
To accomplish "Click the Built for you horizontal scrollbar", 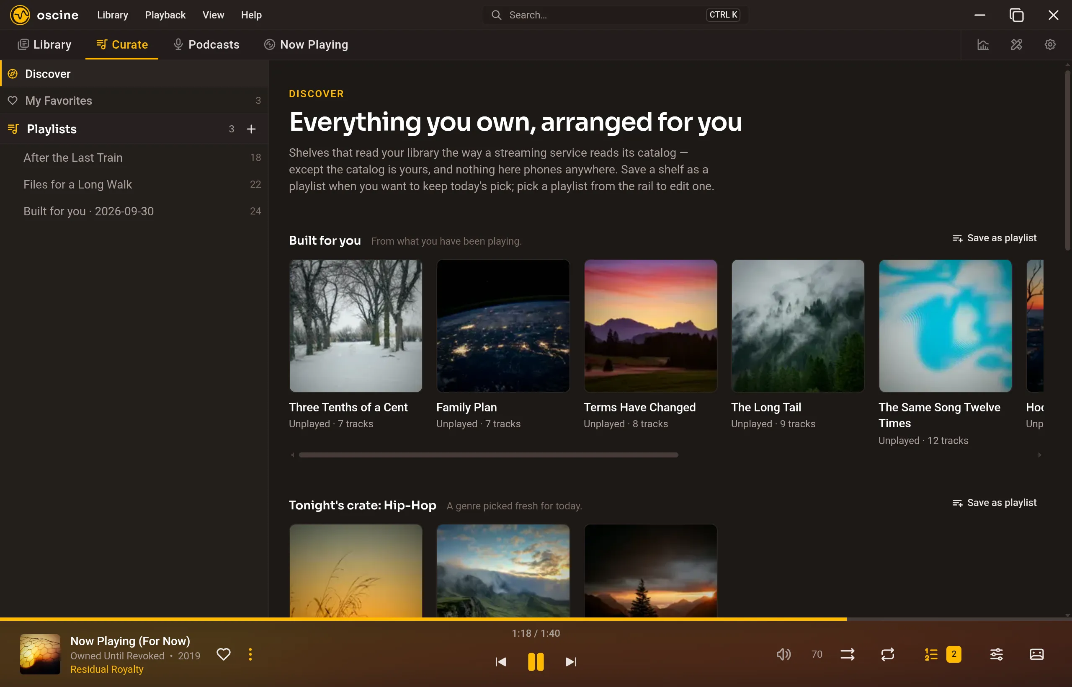I will 488,455.
